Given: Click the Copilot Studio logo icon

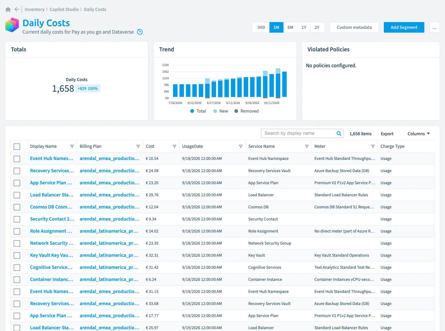Looking at the screenshot, I should (x=12, y=25).
